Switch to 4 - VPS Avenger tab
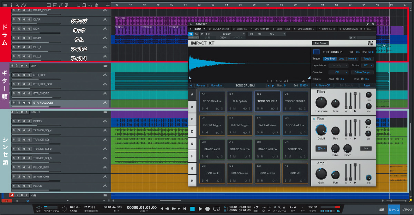 click(260, 29)
